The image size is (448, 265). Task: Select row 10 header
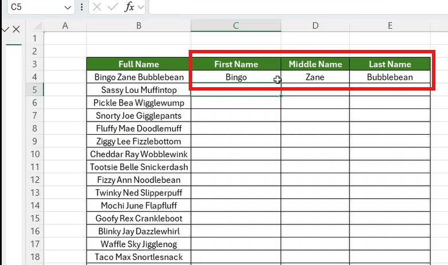(34, 154)
